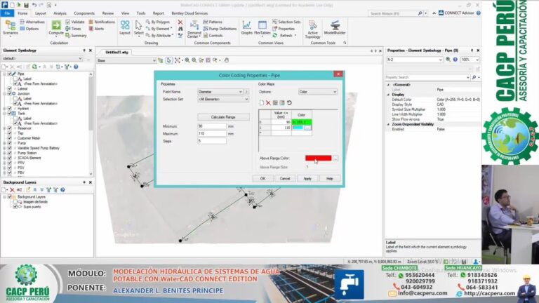Viewport: 539px width, 303px height.
Task: Open the Demand Center tool
Action: point(194,29)
